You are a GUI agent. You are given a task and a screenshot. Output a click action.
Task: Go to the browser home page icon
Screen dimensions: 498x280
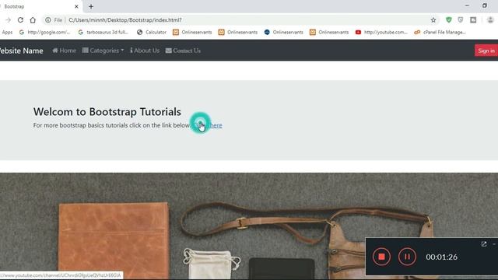[x=33, y=20]
